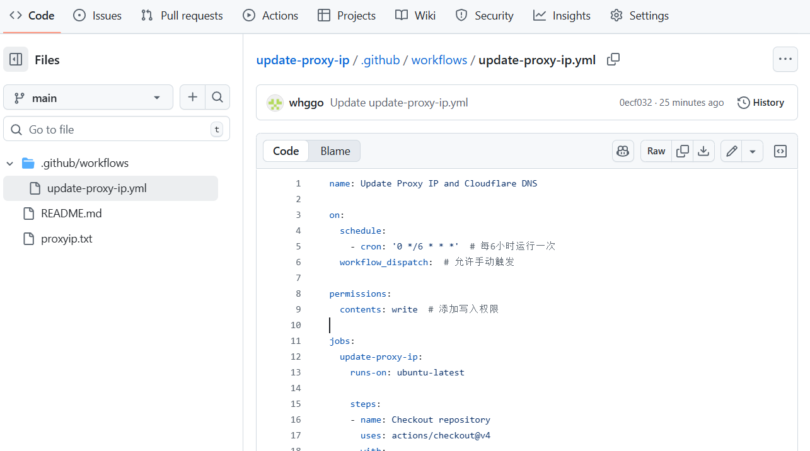
Task: Open Copilot icon in file toolbar
Action: click(623, 151)
